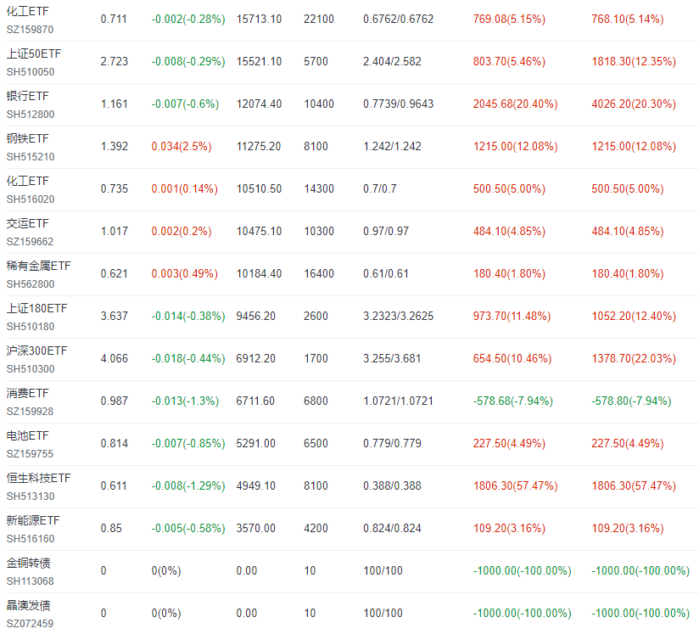Click quantity 16400 in 稀有金属ETF row

pyautogui.click(x=319, y=273)
